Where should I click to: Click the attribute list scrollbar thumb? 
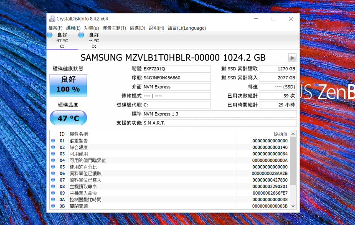[293, 161]
